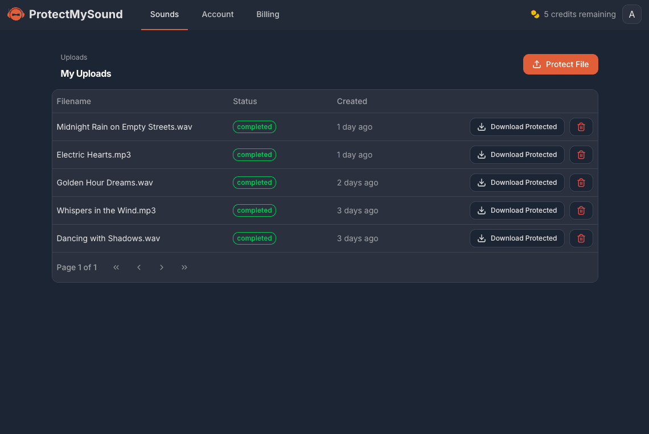The width and height of the screenshot is (649, 434).
Task: Click the completed status badge for Golden Hour Dreams.wav
Action: click(254, 182)
